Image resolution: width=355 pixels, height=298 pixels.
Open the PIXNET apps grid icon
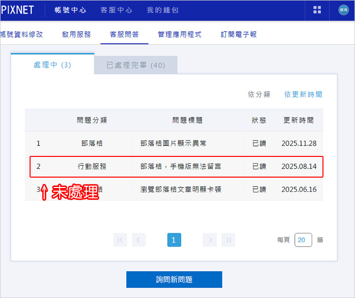click(317, 10)
